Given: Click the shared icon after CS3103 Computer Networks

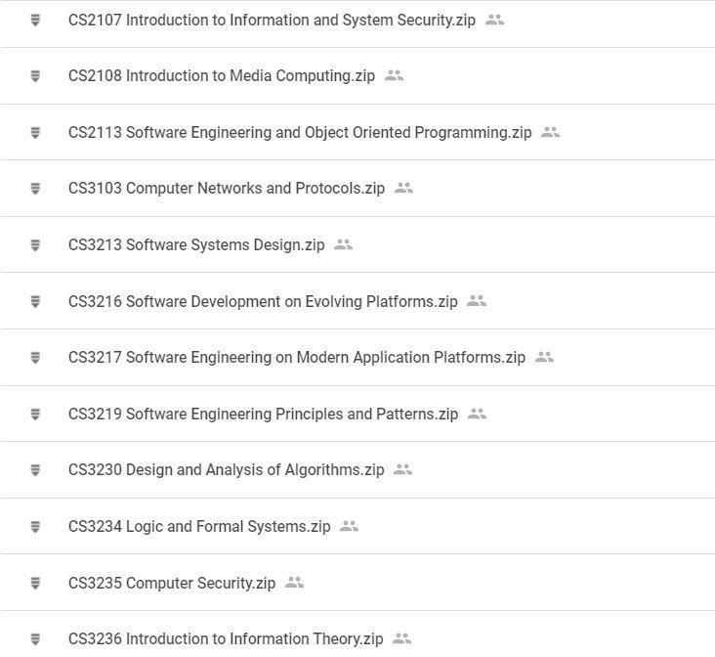Looking at the screenshot, I should click(403, 188).
